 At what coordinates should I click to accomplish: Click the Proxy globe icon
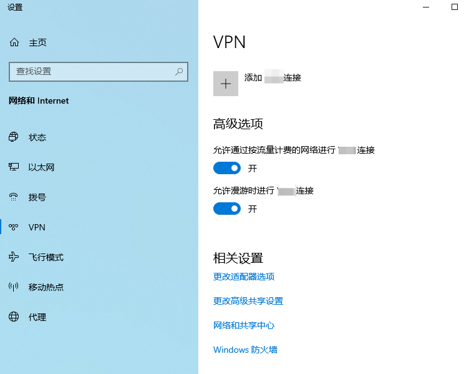(14, 317)
